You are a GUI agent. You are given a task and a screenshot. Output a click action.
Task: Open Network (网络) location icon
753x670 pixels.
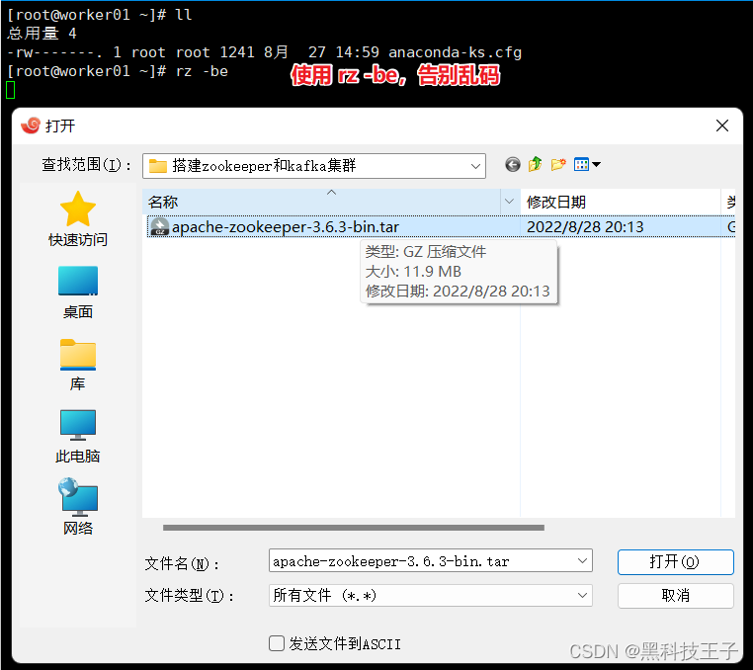78,496
